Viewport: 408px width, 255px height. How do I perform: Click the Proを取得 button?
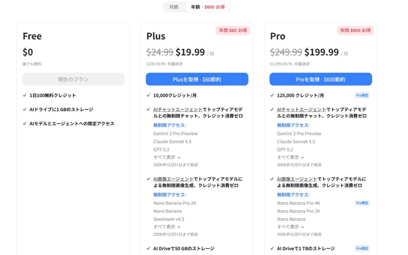click(321, 79)
